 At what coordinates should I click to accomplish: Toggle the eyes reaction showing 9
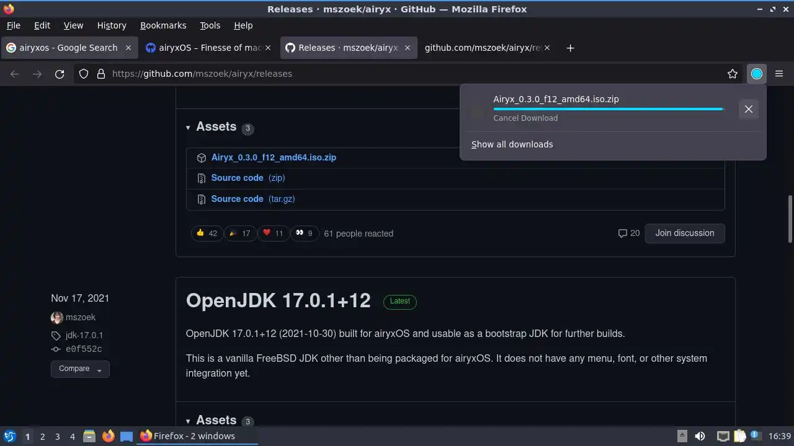pyautogui.click(x=304, y=234)
